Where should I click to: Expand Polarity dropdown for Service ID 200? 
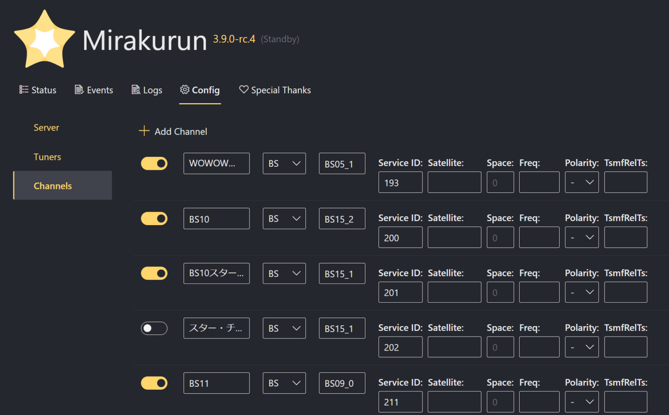581,237
